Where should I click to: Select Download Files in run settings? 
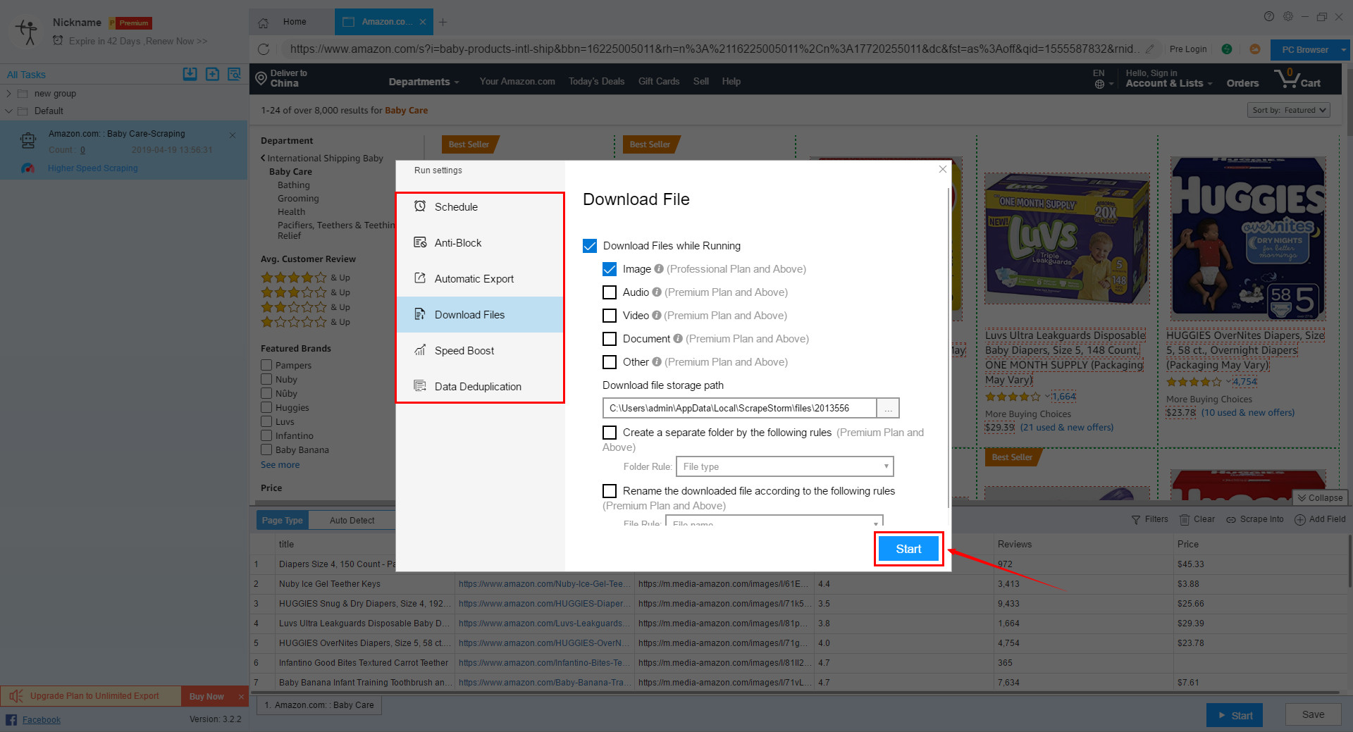click(x=480, y=314)
